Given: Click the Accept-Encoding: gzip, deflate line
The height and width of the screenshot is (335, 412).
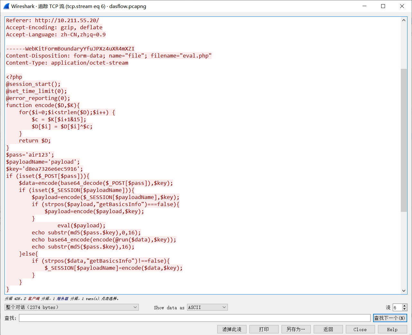Looking at the screenshot, I should point(54,27).
